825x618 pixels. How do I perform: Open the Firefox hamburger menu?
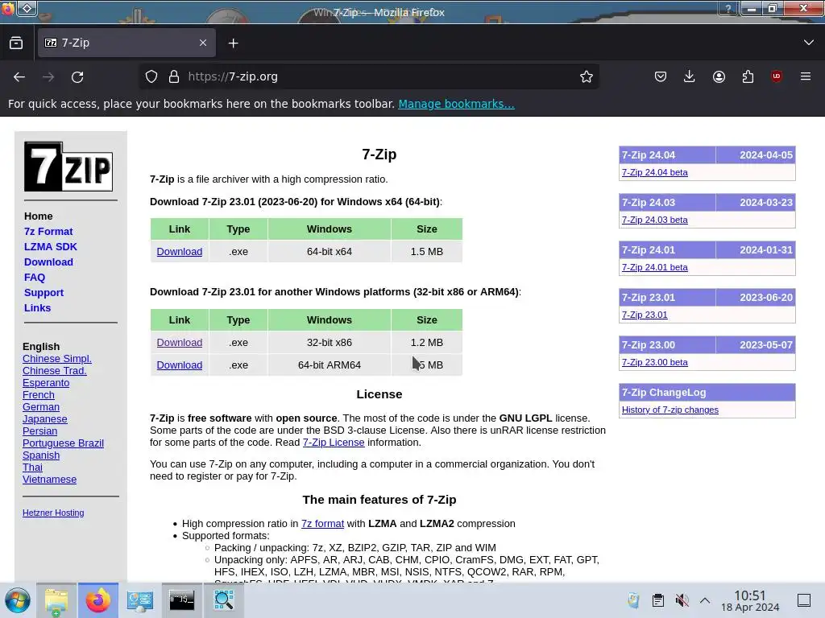(x=806, y=76)
